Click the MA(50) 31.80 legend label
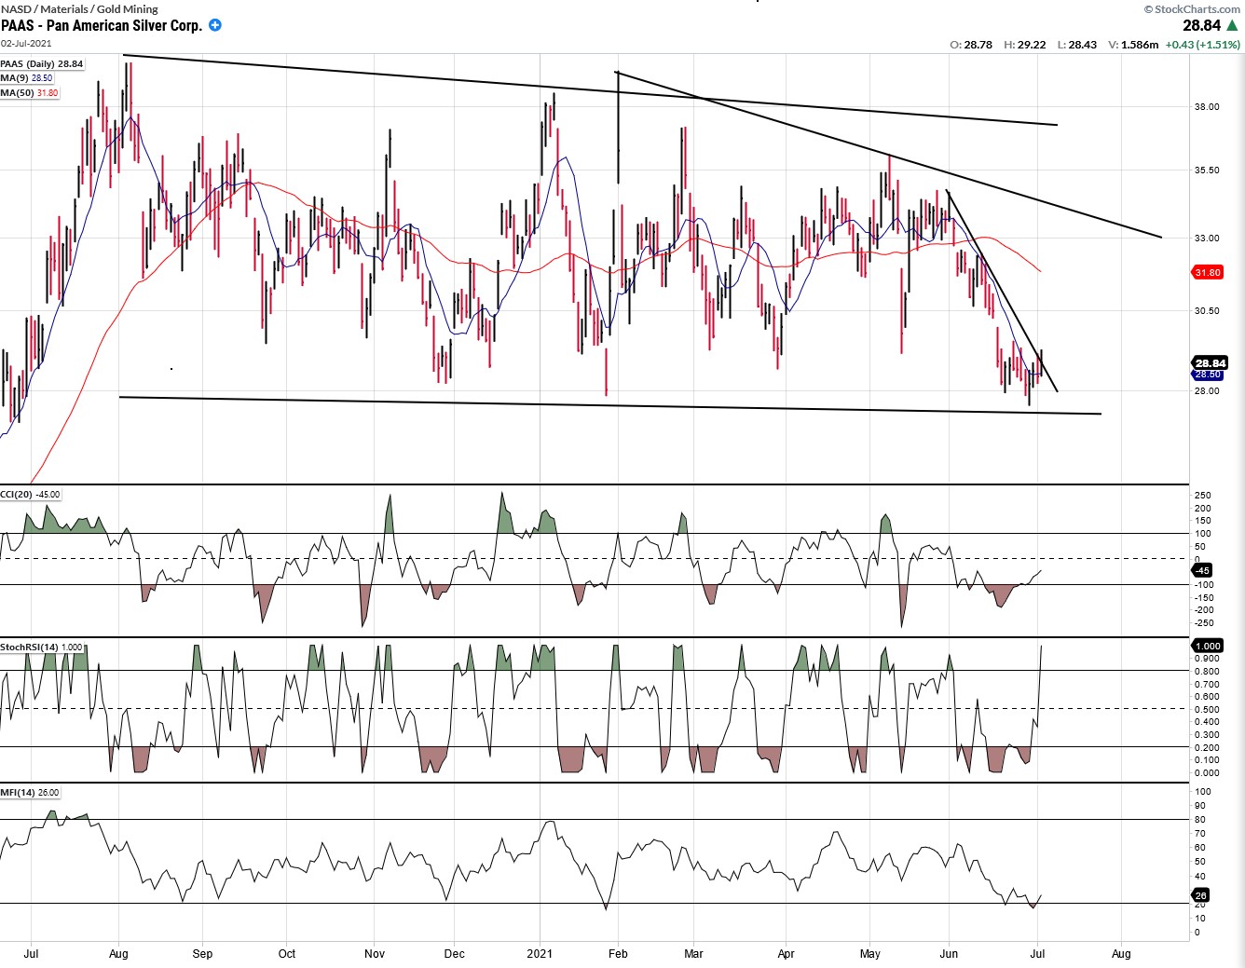The height and width of the screenshot is (968, 1245). [30, 93]
